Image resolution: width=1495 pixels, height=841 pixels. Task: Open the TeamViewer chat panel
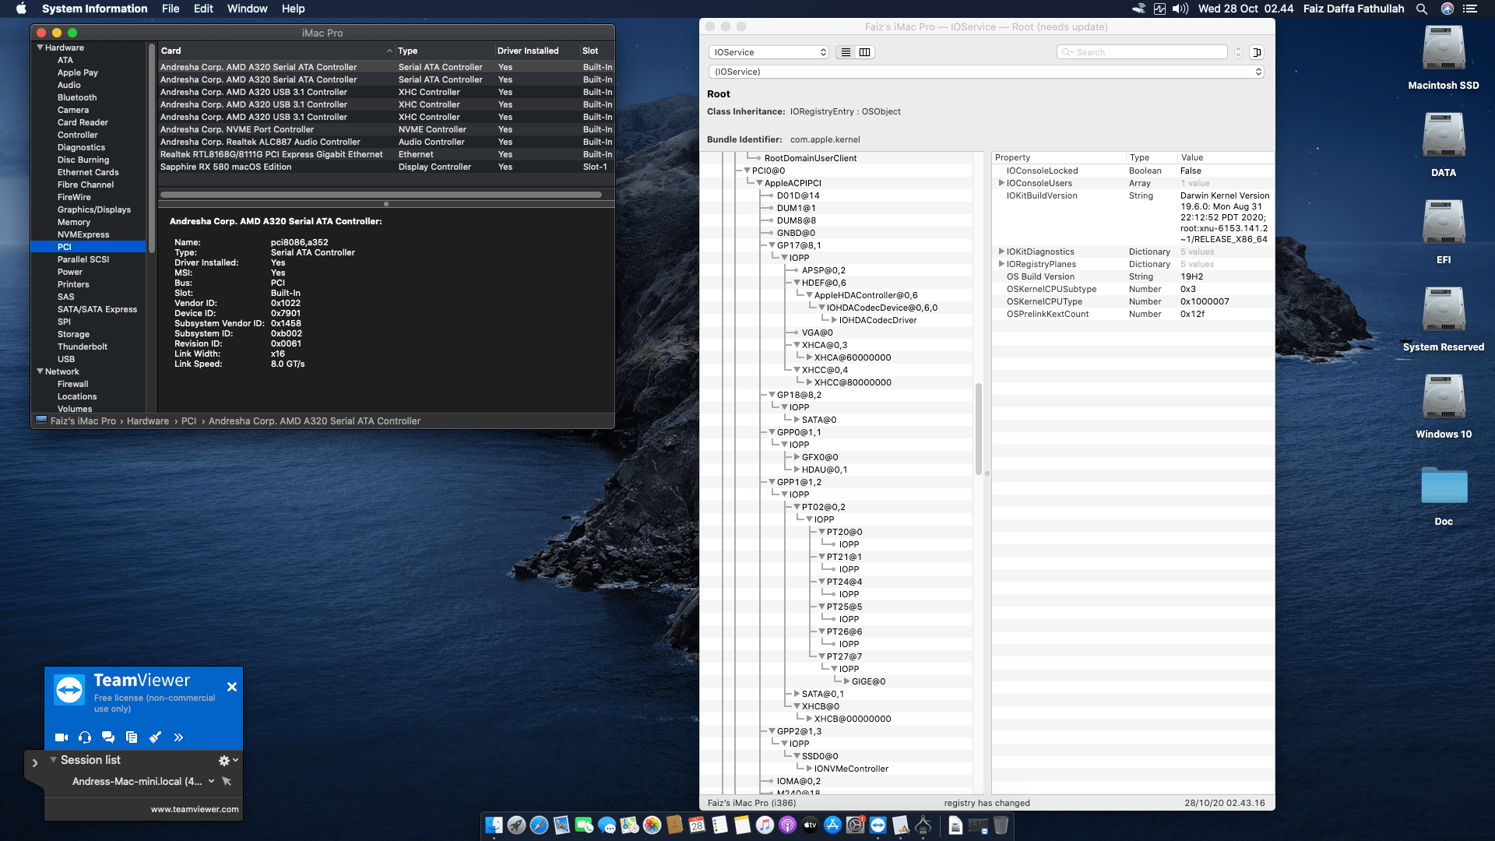[108, 737]
